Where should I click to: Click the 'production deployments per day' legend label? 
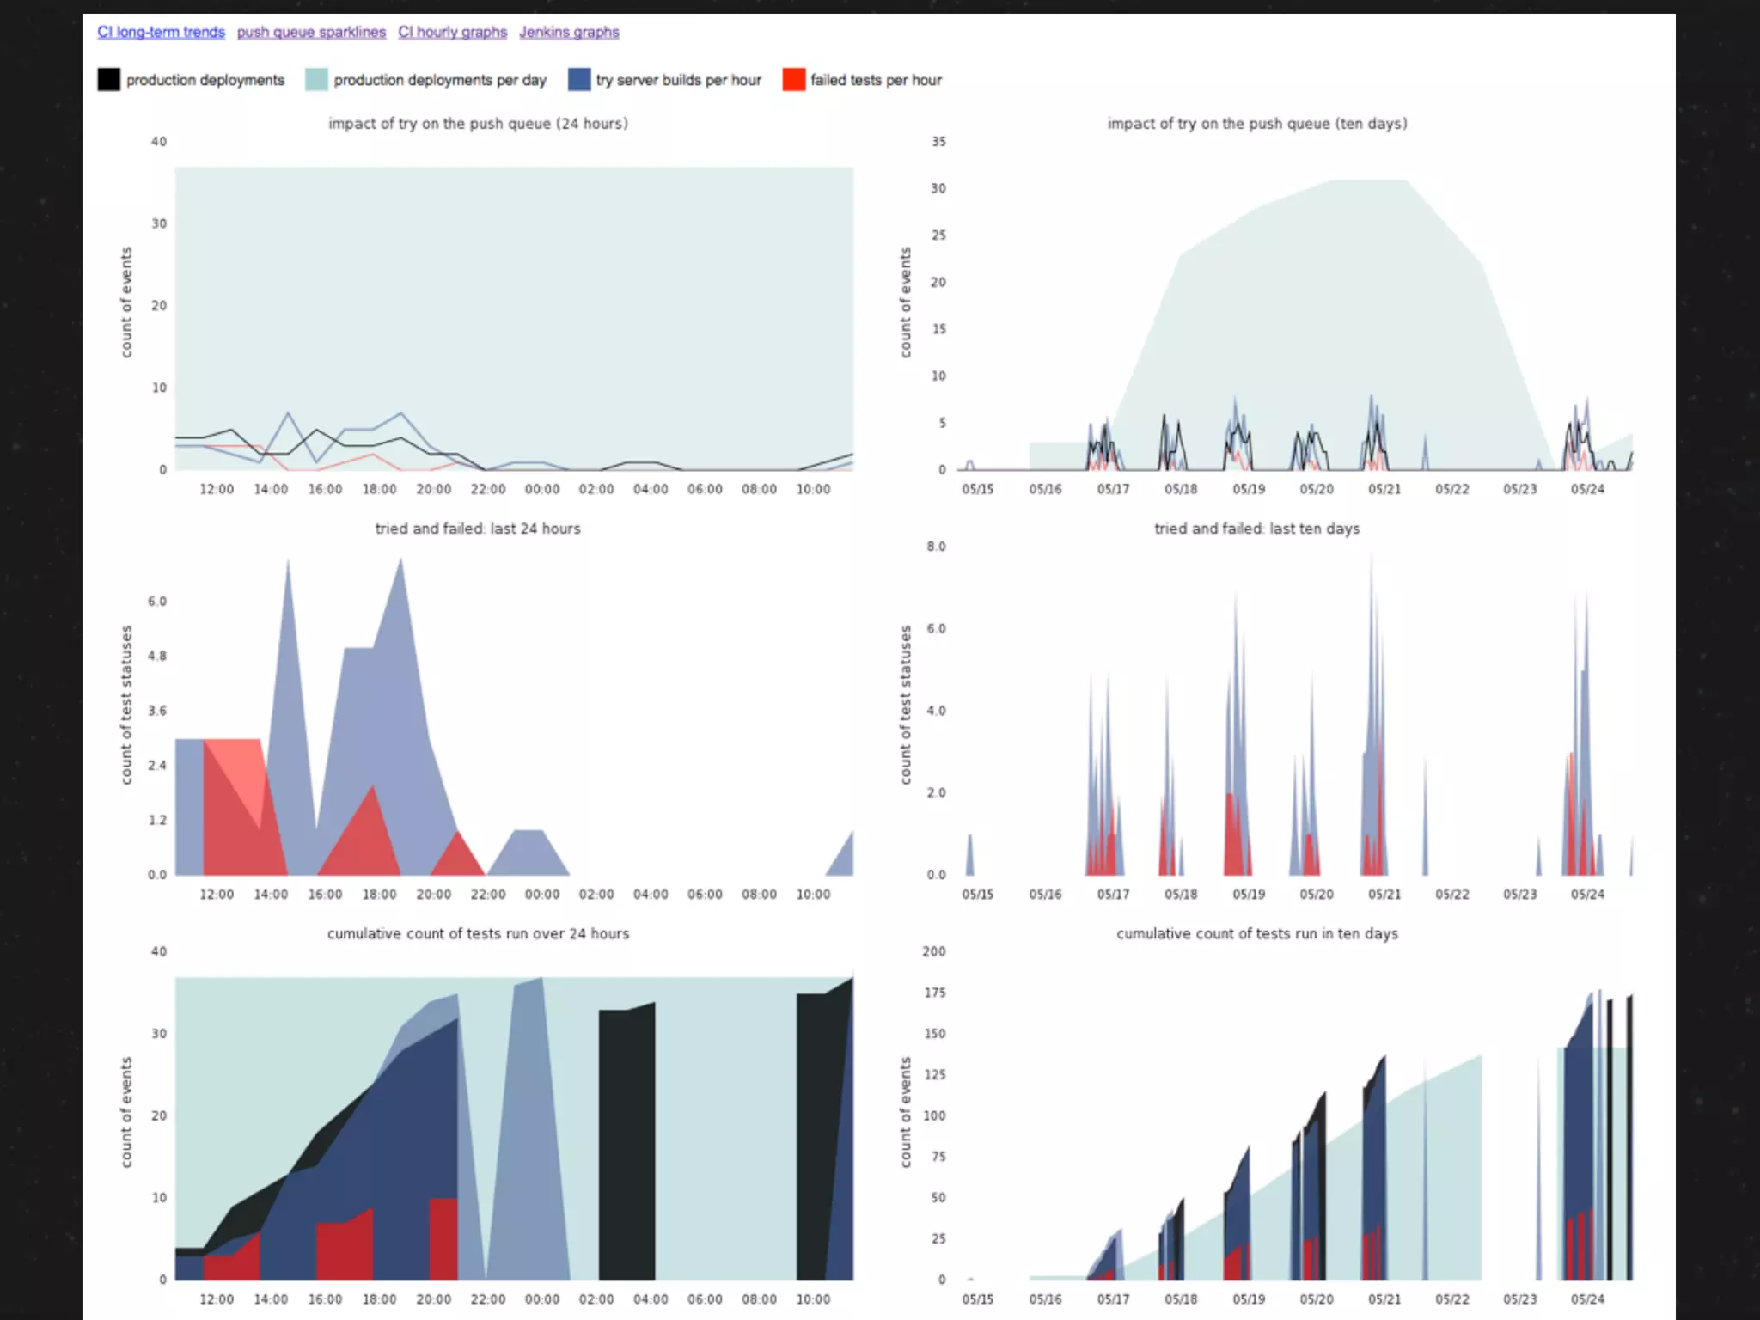440,80
